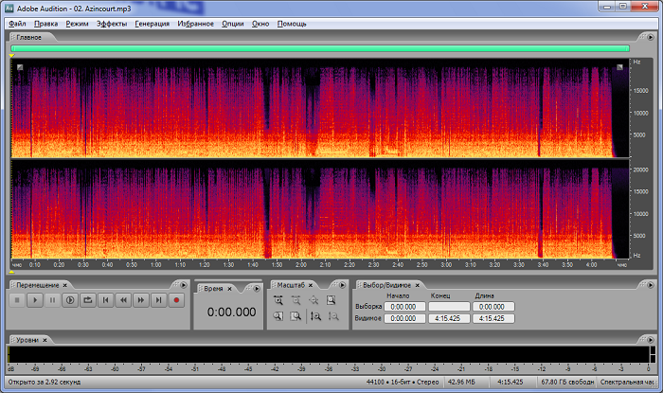Open the Эффекты menu
Viewport: 663px width, 393px height.
pos(111,23)
